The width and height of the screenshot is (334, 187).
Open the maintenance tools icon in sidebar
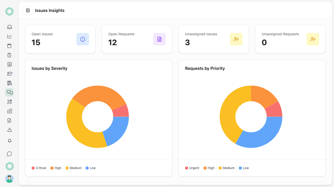(9, 102)
